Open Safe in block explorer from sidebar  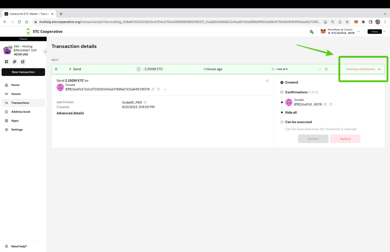(x=22, y=62)
